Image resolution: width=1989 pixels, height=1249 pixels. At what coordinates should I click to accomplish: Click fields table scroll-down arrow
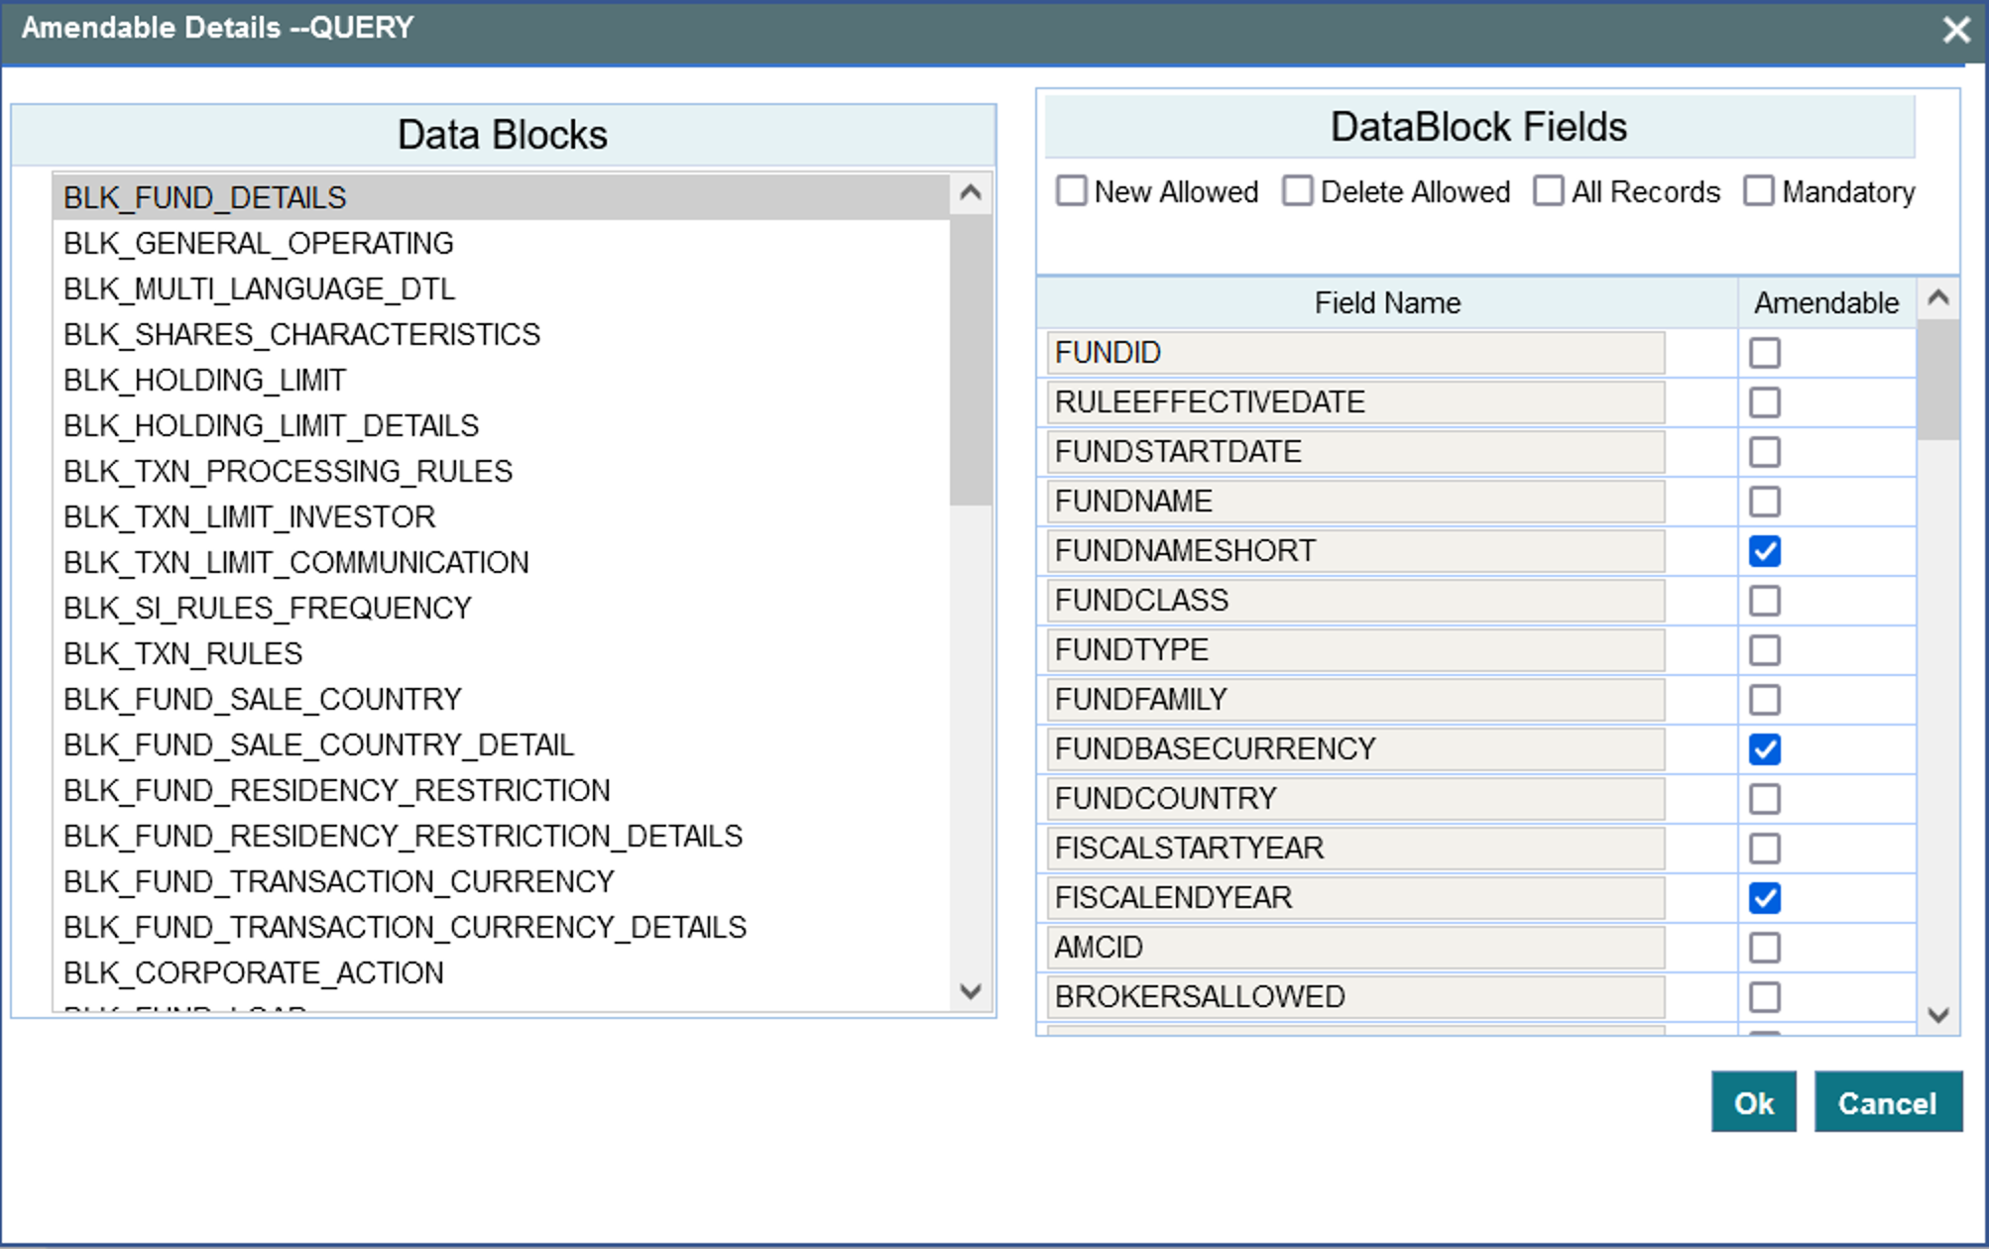tap(1938, 1015)
